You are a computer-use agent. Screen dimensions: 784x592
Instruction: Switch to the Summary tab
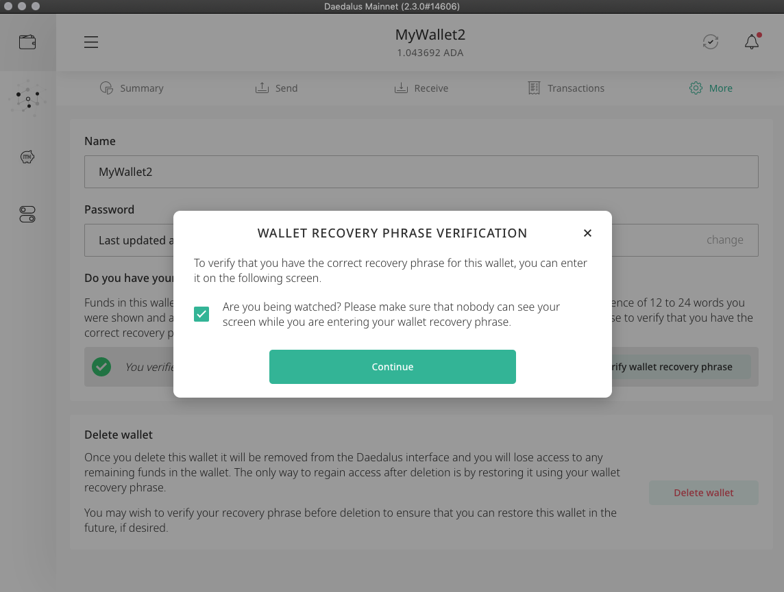tap(132, 88)
